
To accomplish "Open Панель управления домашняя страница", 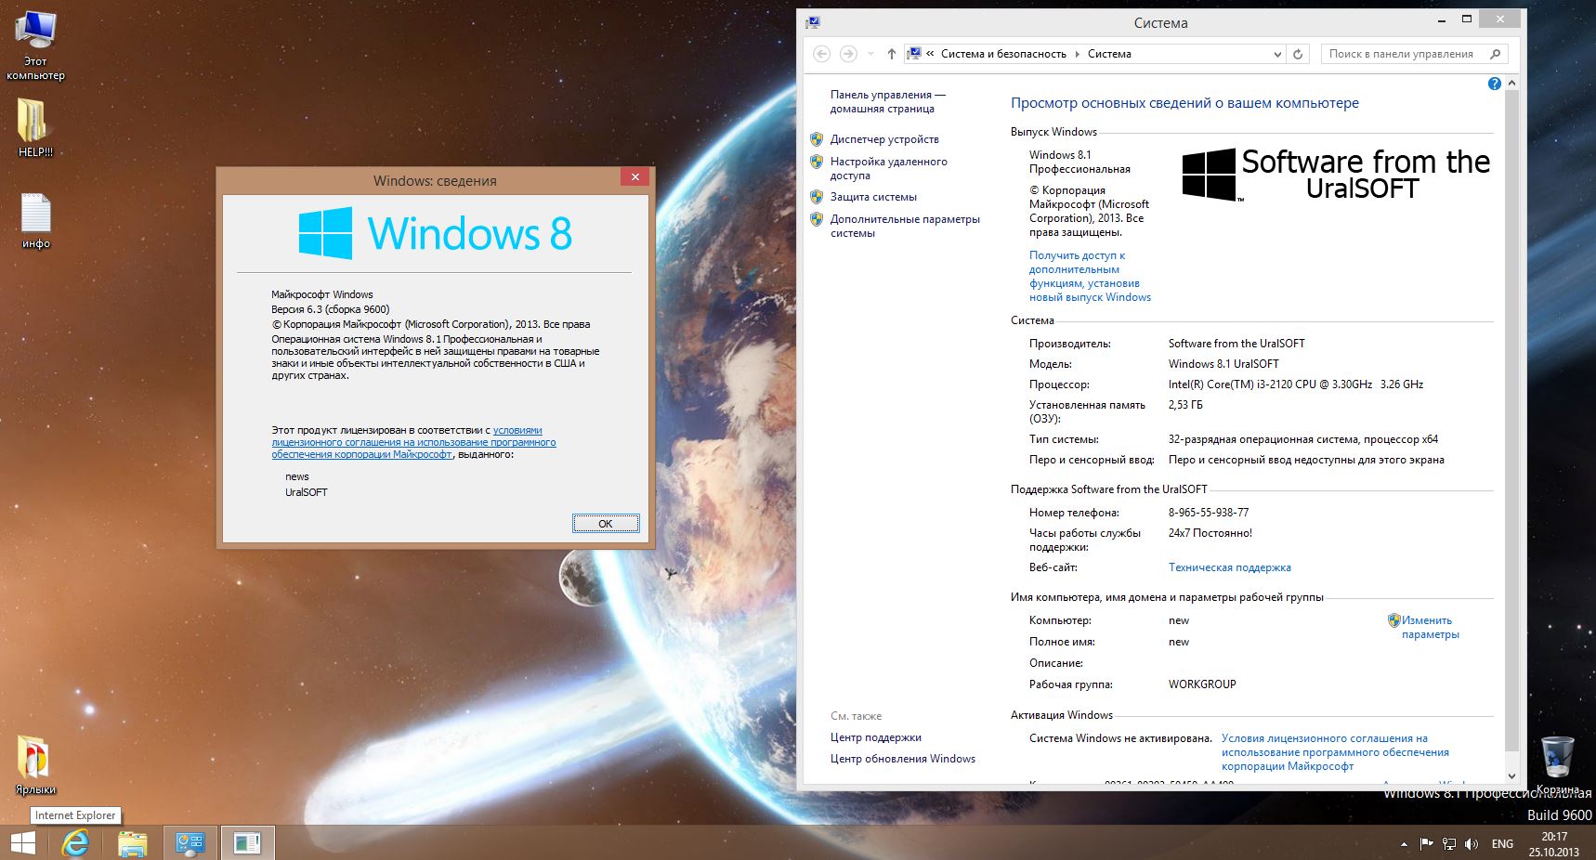I will (887, 101).
